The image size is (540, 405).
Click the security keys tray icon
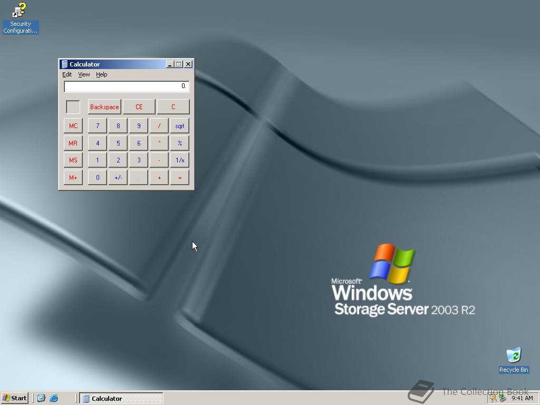(494, 399)
